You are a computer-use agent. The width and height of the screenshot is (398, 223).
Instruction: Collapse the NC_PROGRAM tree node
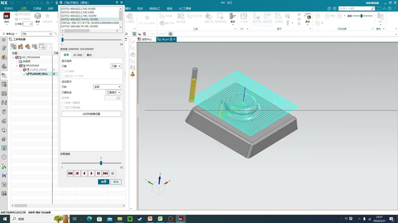pyautogui.click(x=13, y=57)
